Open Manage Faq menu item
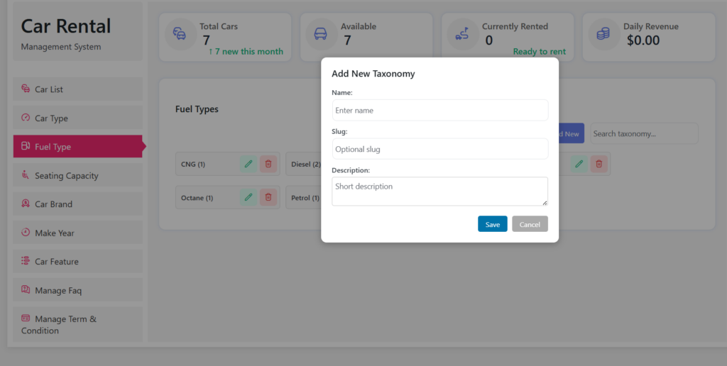727x366 pixels. pyautogui.click(x=78, y=290)
